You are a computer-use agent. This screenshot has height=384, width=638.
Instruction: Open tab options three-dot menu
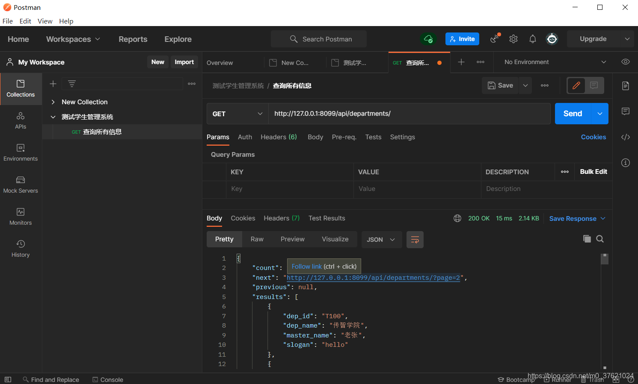[x=481, y=62]
